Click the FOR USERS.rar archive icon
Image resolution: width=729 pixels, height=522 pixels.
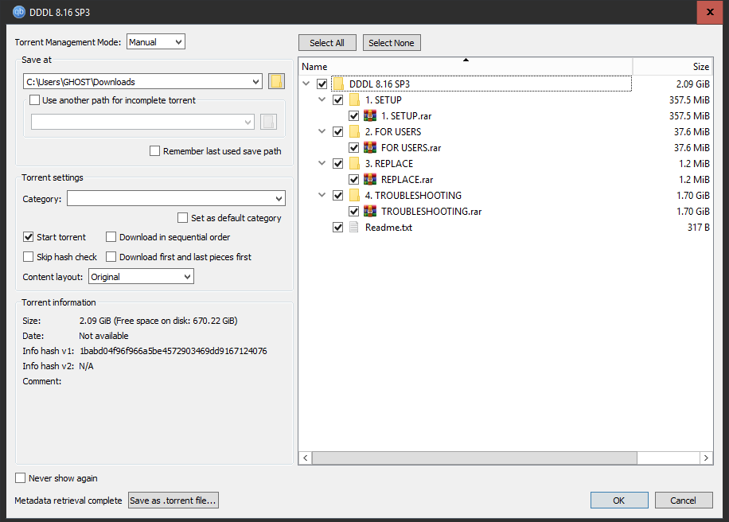point(370,148)
